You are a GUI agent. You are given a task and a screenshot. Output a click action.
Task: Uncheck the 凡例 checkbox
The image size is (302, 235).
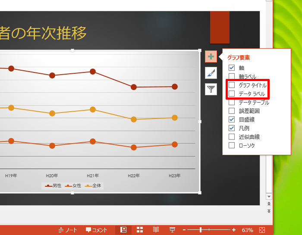click(x=232, y=128)
